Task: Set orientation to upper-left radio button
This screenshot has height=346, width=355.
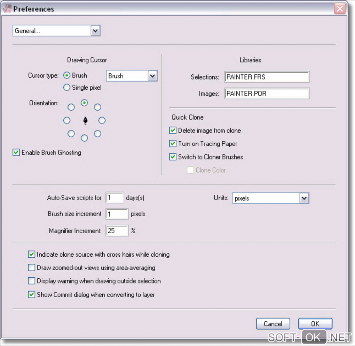Action: pos(71,107)
